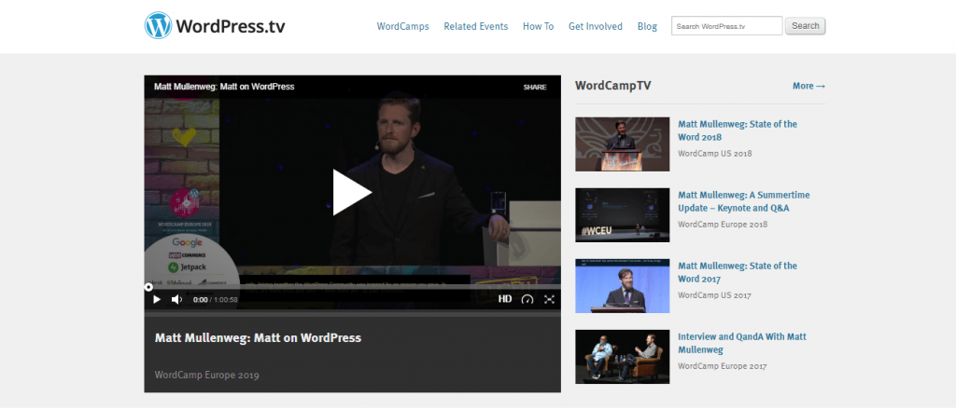Viewport: 956px width, 410px height.
Task: Click WordCamp US 2018 event text
Action: click(x=714, y=154)
